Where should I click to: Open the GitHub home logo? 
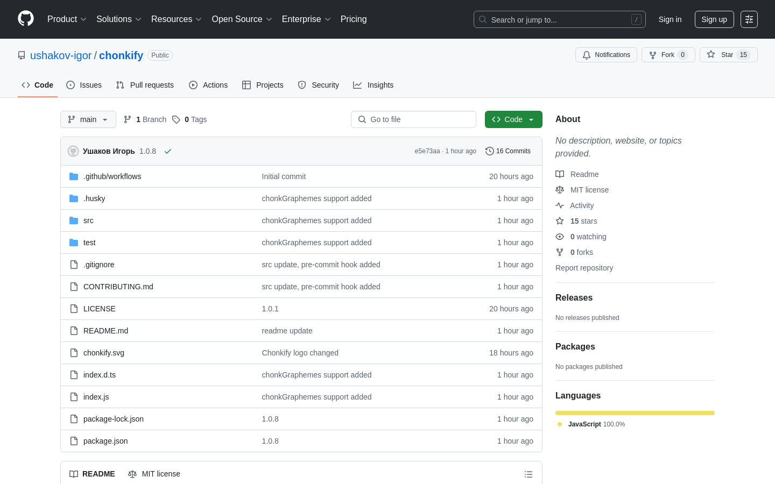(x=26, y=19)
